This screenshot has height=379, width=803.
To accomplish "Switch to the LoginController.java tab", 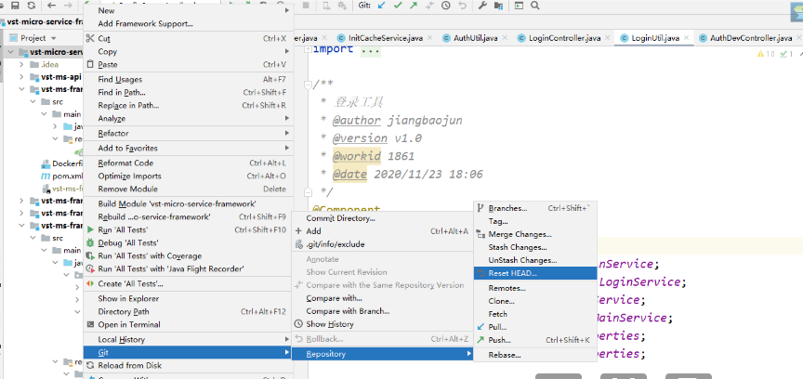I will (x=563, y=38).
